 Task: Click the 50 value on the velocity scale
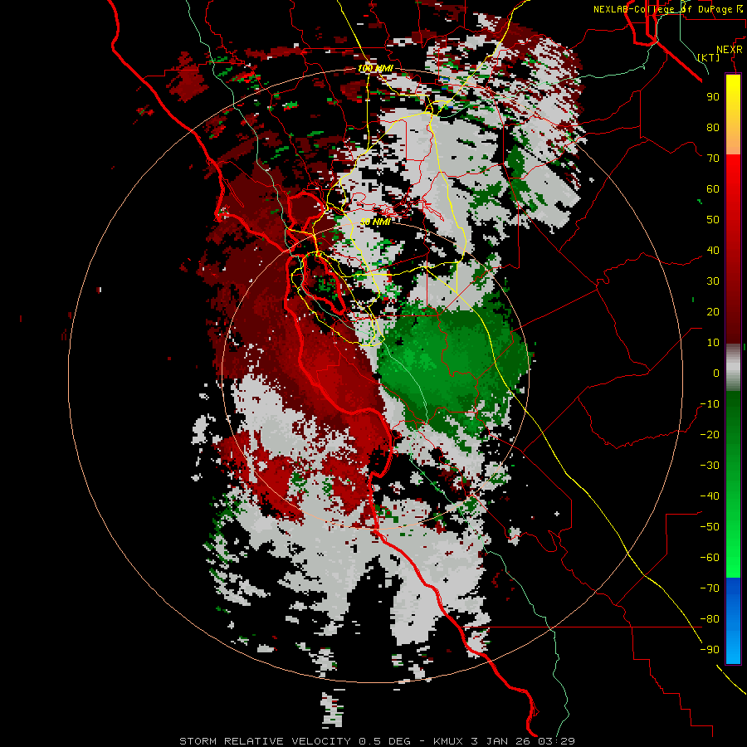pos(713,220)
